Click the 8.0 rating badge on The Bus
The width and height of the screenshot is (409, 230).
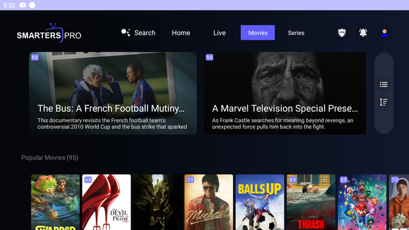tap(35, 57)
